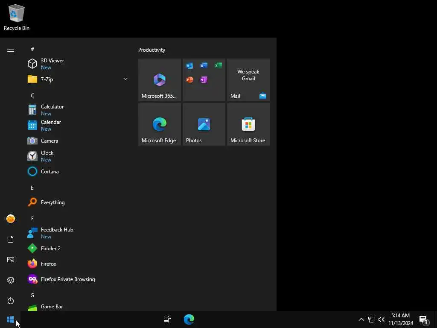The width and height of the screenshot is (437, 328).
Task: Click the Productivity group header
Action: click(x=151, y=50)
